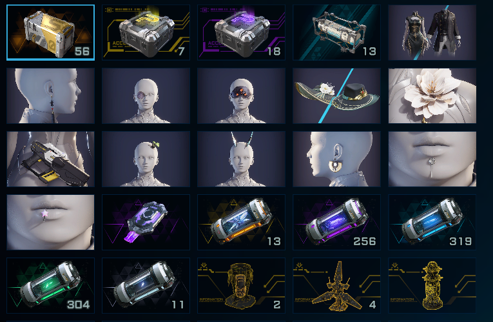
Task: Pick the antenna horns head accessory
Action: pos(242,159)
